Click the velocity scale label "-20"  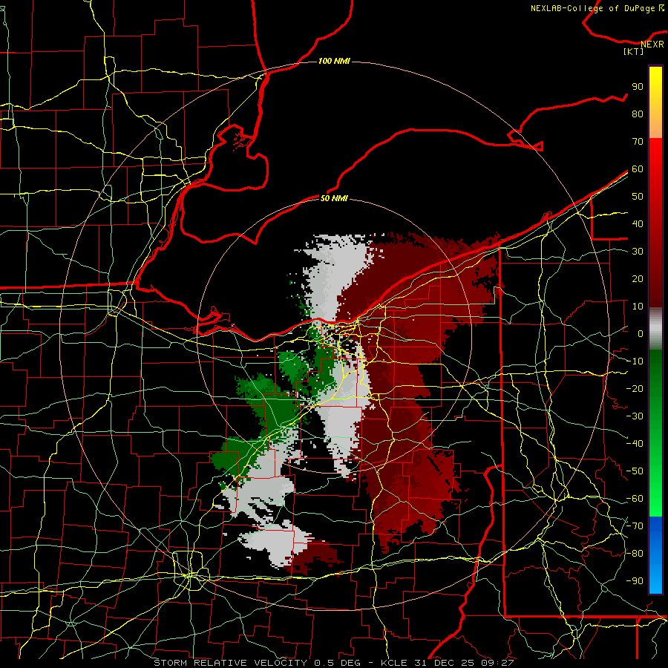click(x=635, y=388)
